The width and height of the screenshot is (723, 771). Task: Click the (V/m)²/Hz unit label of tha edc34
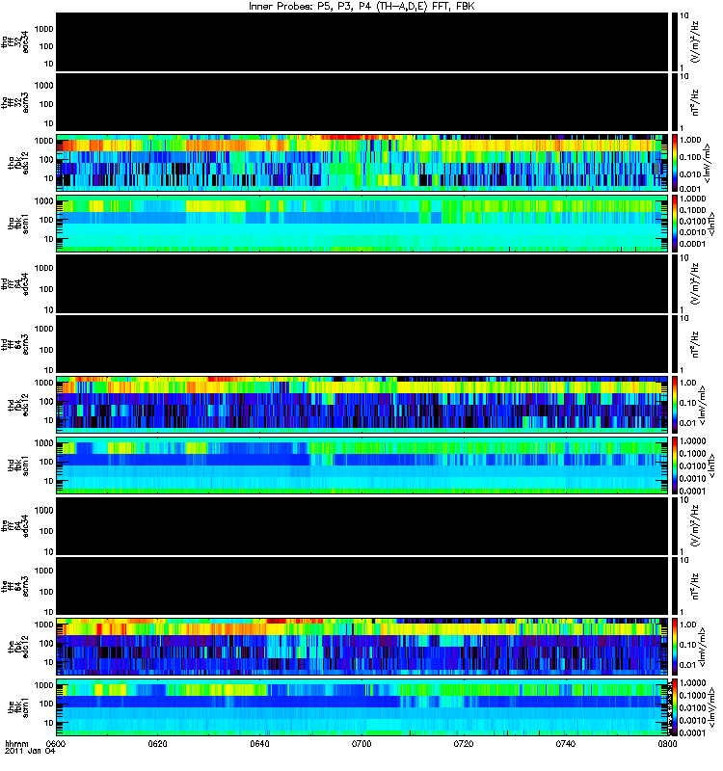[695, 42]
